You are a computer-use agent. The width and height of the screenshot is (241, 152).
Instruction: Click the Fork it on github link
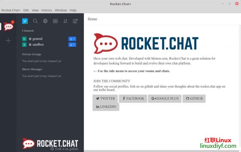[64, 149]
